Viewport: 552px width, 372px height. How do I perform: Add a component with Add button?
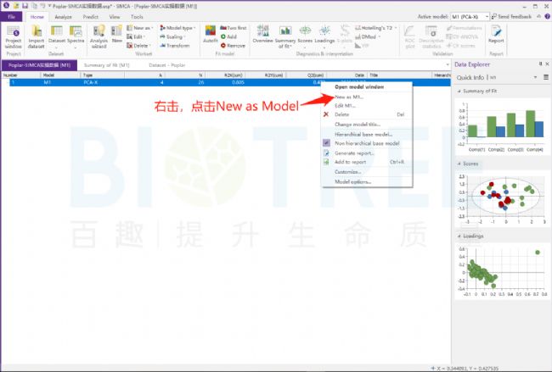[x=228, y=36]
